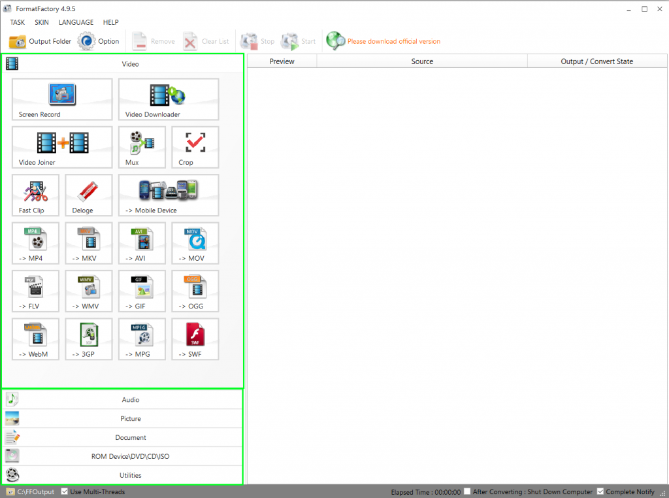Open the -> WMV converter
669x498 pixels.
click(x=89, y=291)
